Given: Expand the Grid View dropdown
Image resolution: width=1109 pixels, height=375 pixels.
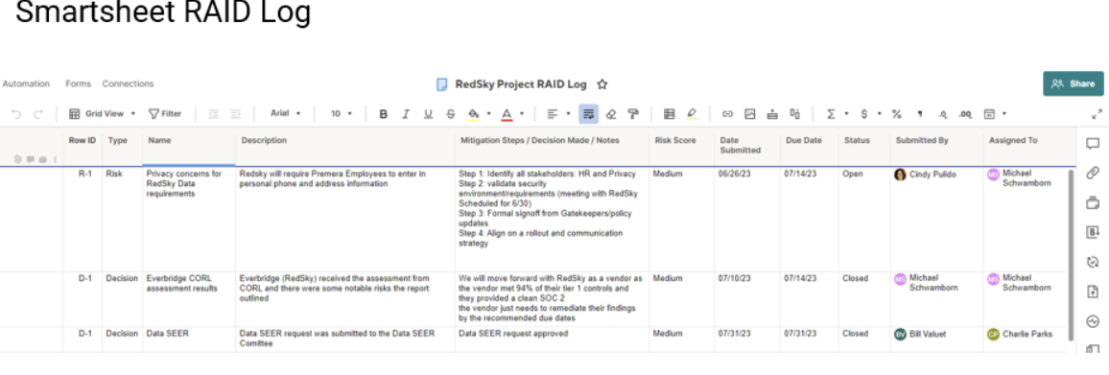Looking at the screenshot, I should pyautogui.click(x=103, y=114).
